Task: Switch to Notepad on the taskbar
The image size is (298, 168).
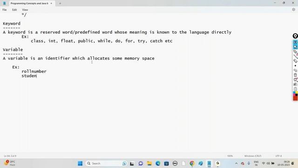Action: [209, 163]
